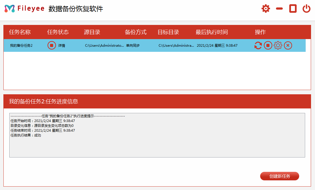Maximize the Fileyee window
This screenshot has width=315, height=190.
coord(293,8)
